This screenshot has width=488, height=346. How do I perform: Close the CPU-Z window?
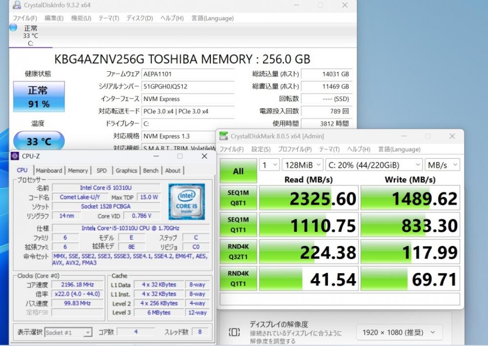coord(204,156)
